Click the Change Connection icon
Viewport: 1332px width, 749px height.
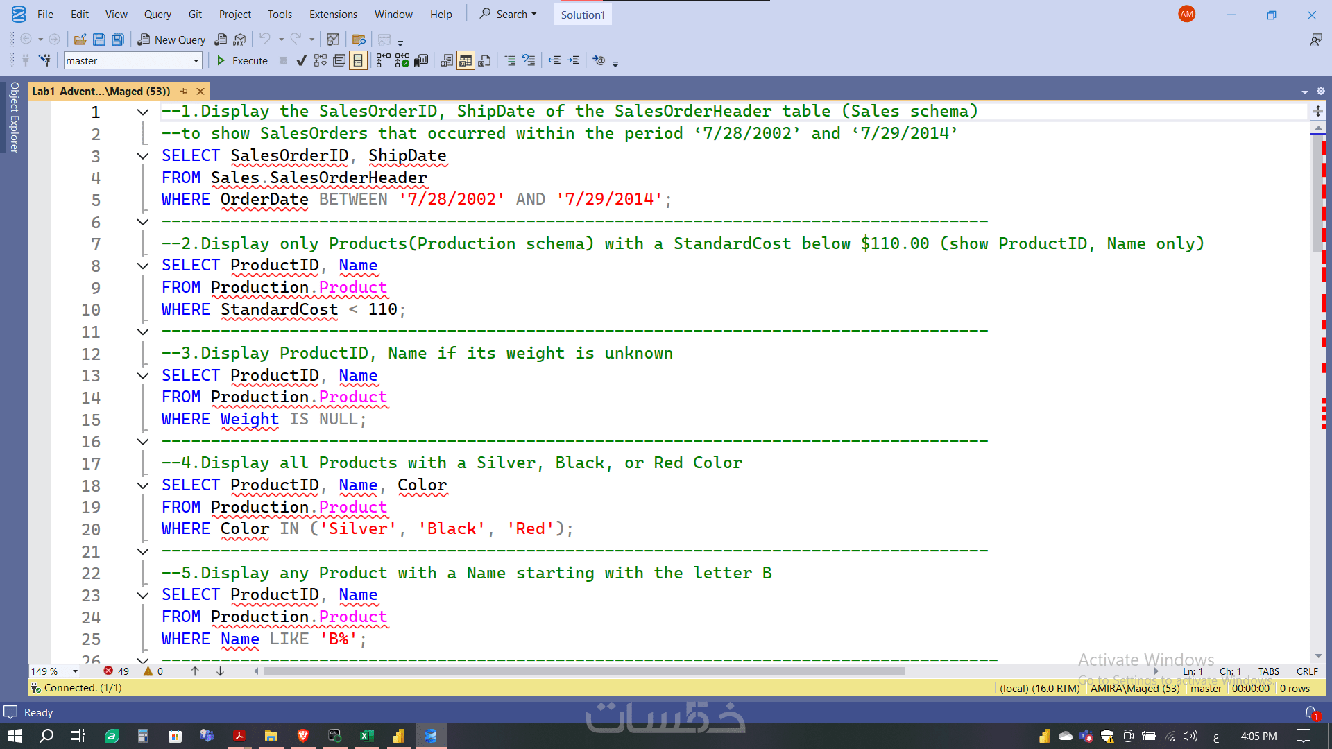click(45, 61)
